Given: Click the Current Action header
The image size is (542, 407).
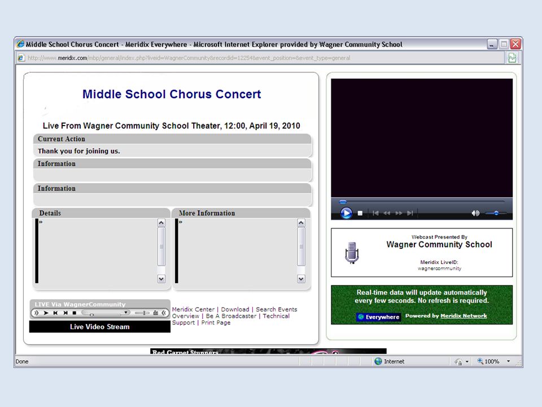Looking at the screenshot, I should [173, 139].
